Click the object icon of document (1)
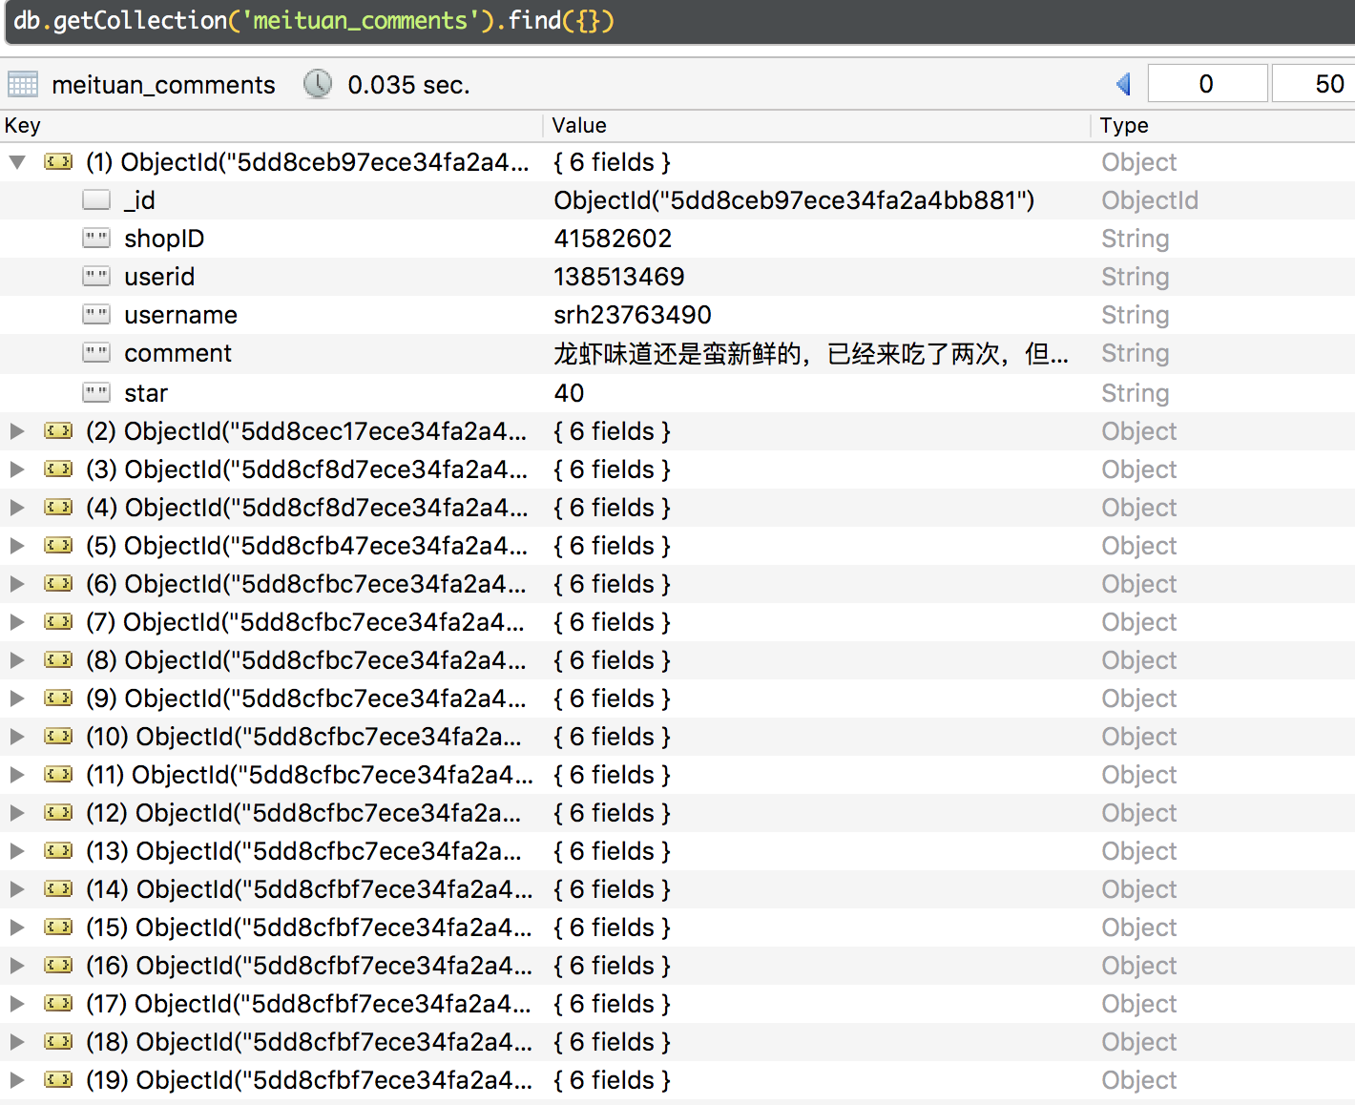This screenshot has height=1105, width=1355. pos(58,162)
